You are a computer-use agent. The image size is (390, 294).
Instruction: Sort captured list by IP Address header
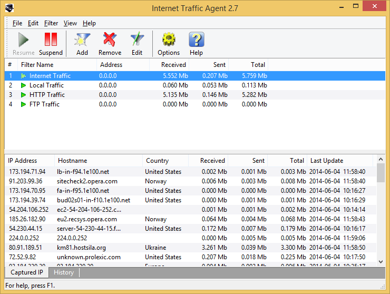[x=30, y=161]
